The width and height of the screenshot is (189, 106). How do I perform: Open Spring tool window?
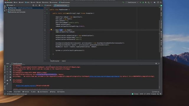tap(53, 92)
